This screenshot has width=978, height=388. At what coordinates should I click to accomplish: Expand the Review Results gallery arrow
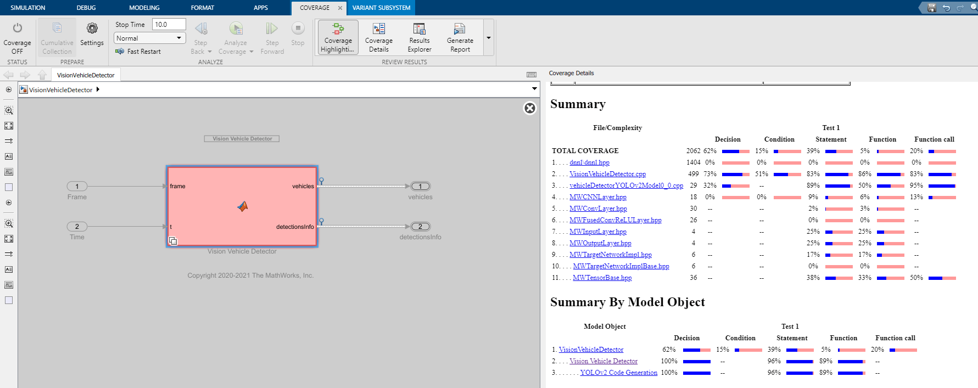pos(489,38)
